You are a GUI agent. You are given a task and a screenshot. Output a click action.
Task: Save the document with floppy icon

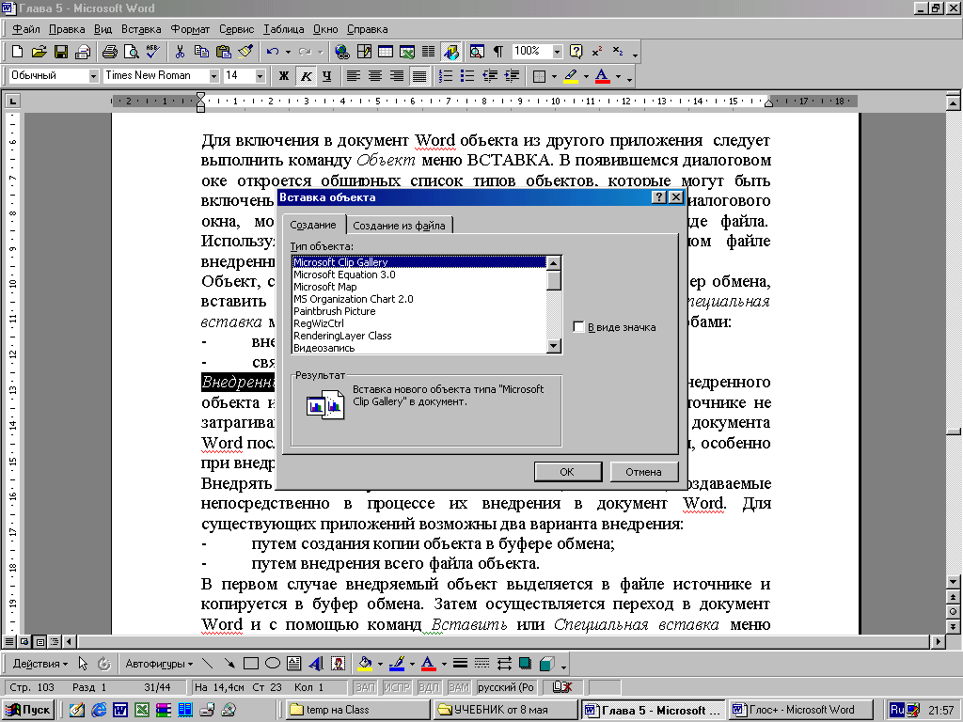tap(61, 52)
